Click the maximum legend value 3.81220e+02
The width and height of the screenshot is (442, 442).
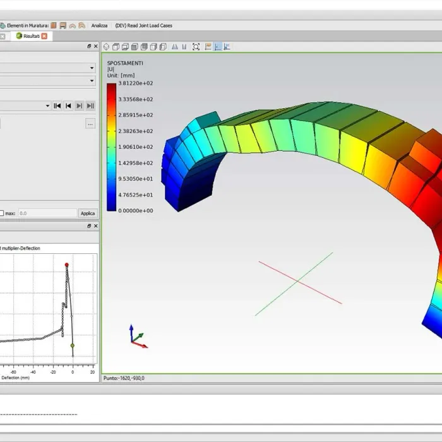coord(136,83)
